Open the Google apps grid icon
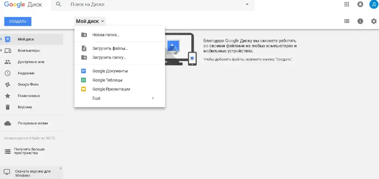The image size is (379, 179). pyautogui.click(x=347, y=4)
